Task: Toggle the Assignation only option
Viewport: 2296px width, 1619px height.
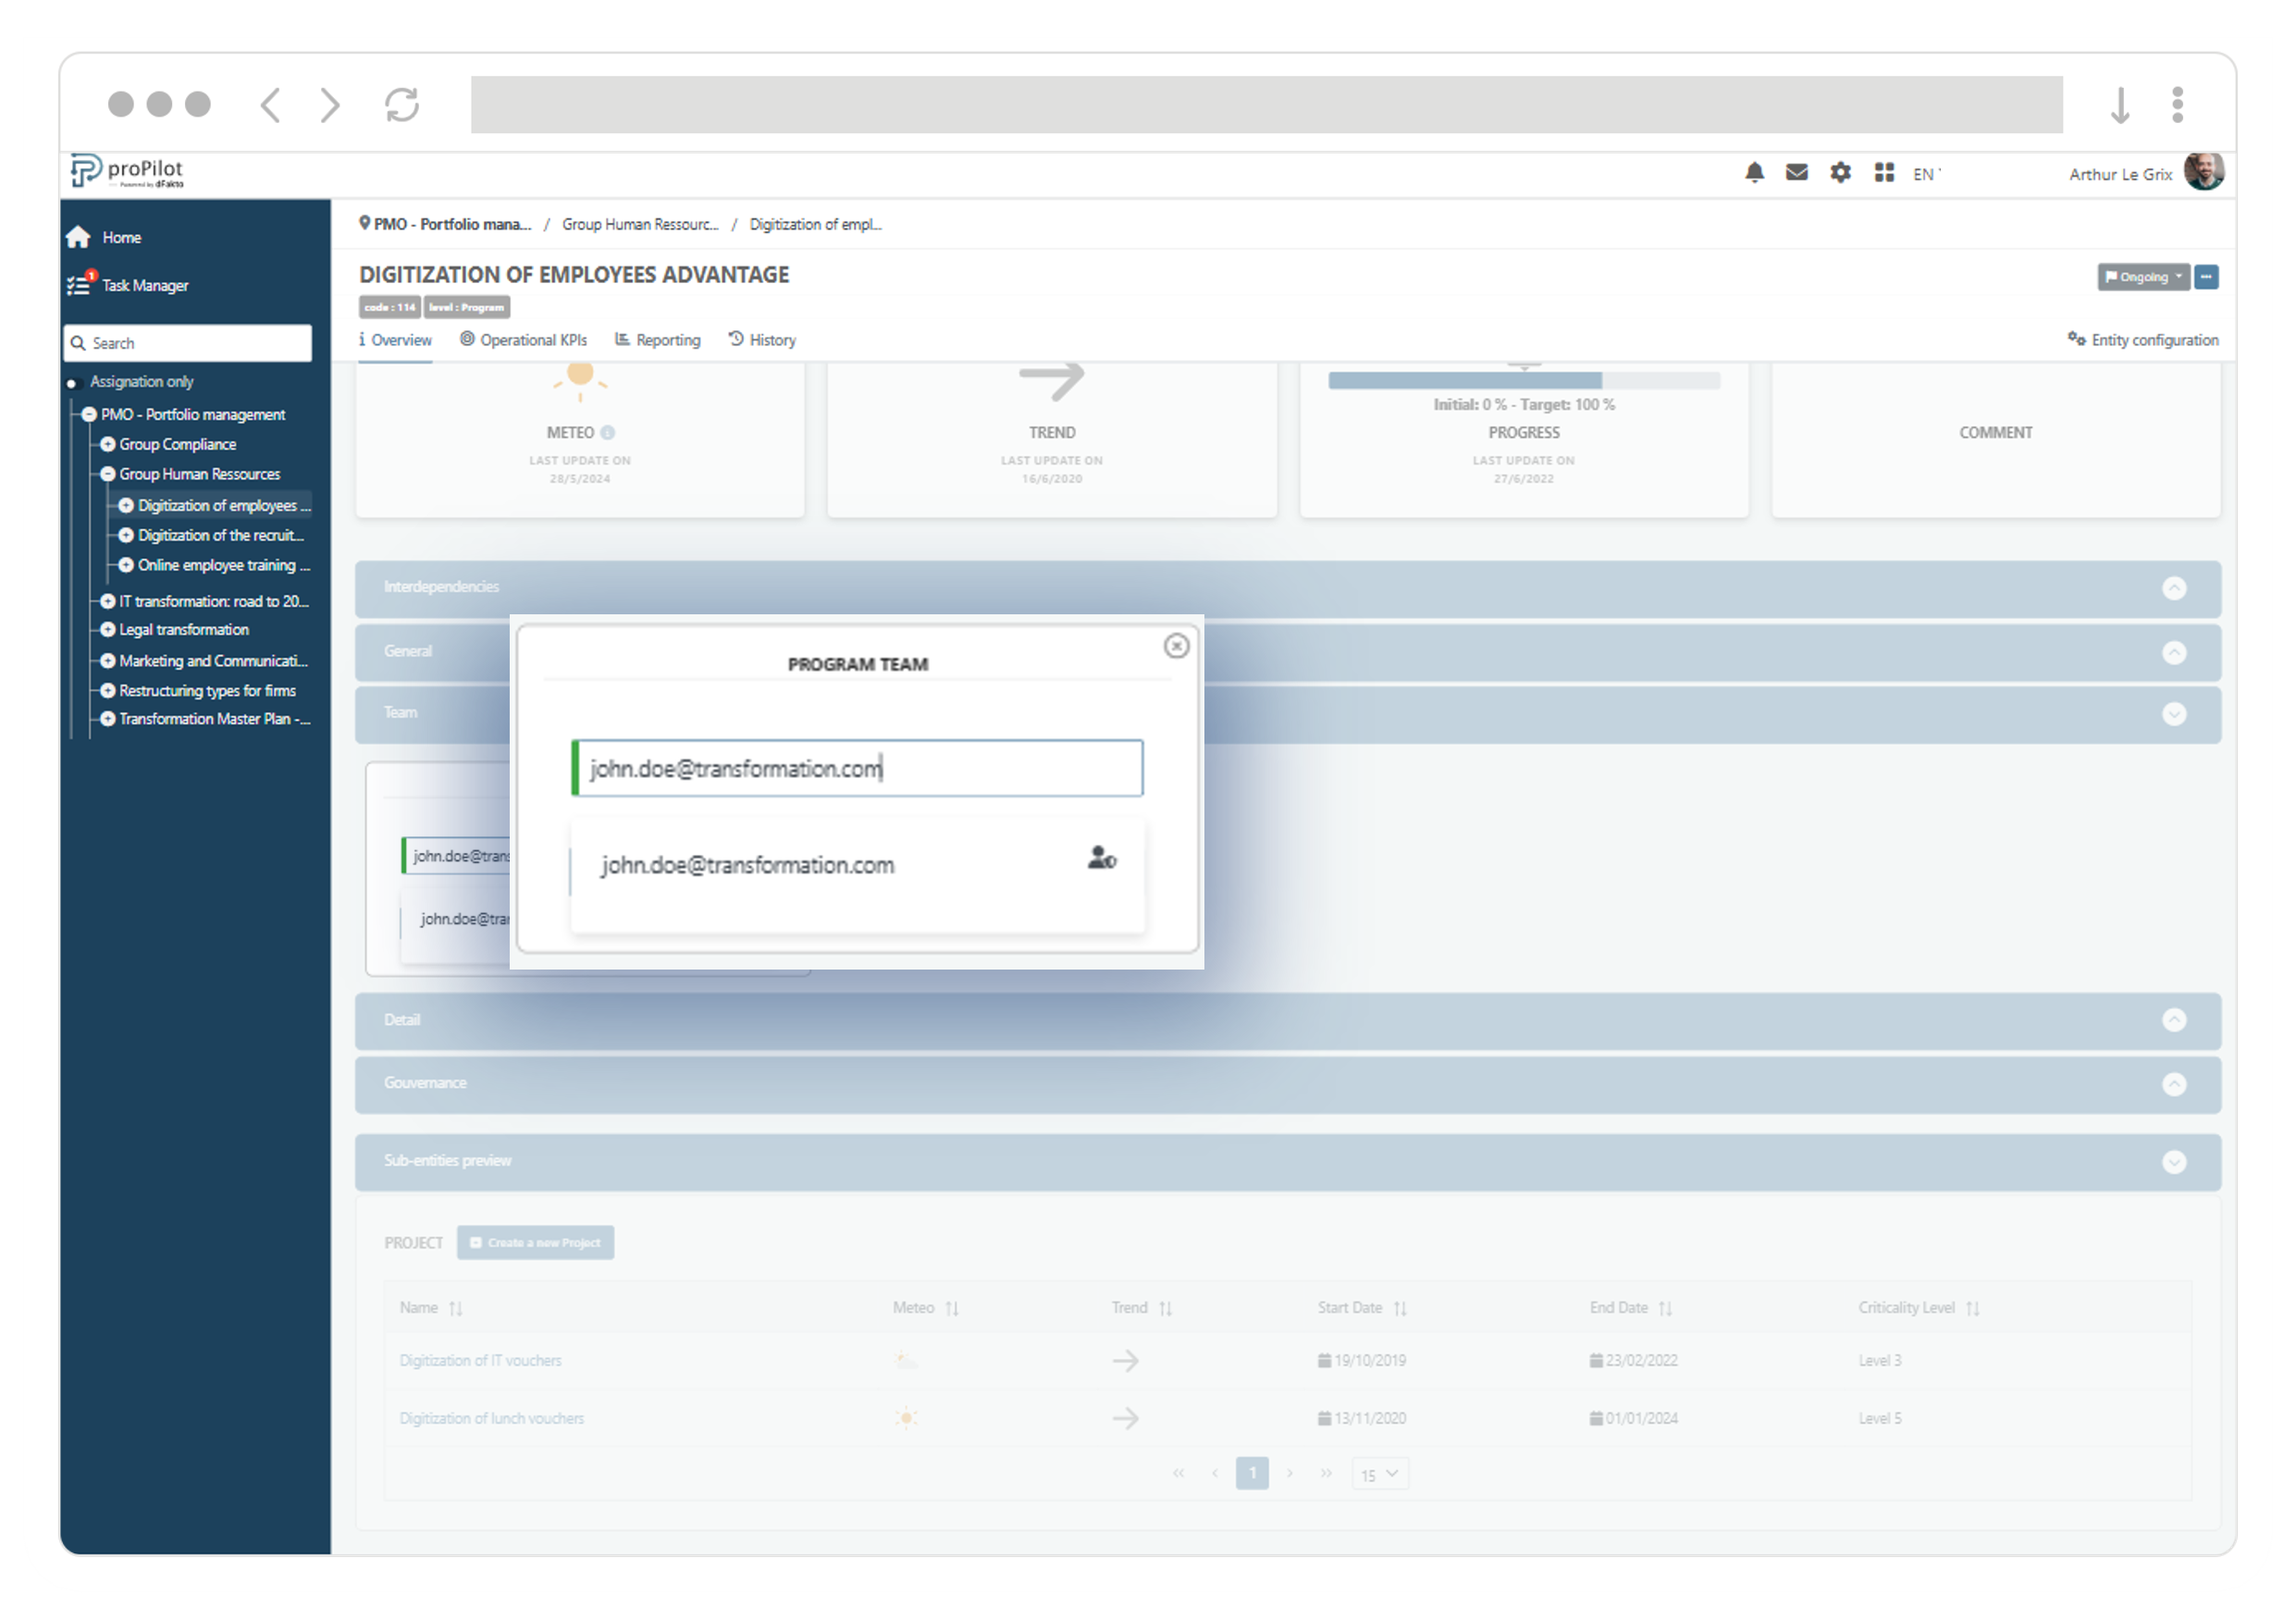Action: pos(72,383)
